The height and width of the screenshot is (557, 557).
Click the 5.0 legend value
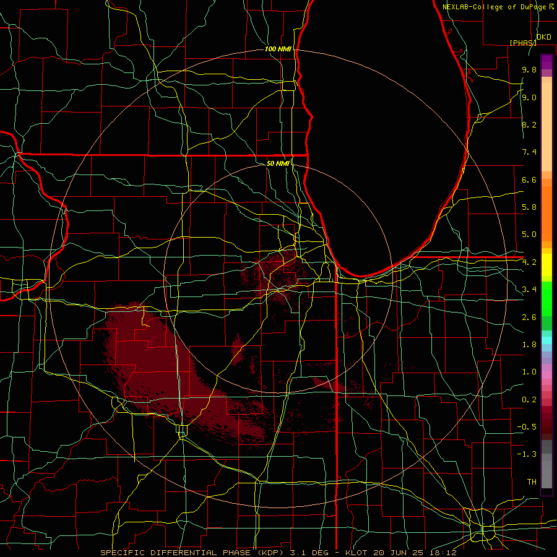tap(529, 235)
